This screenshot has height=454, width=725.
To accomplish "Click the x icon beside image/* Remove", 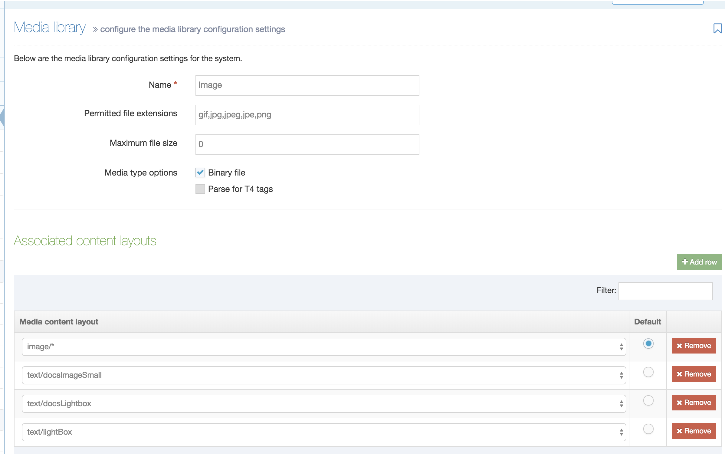I will (679, 345).
